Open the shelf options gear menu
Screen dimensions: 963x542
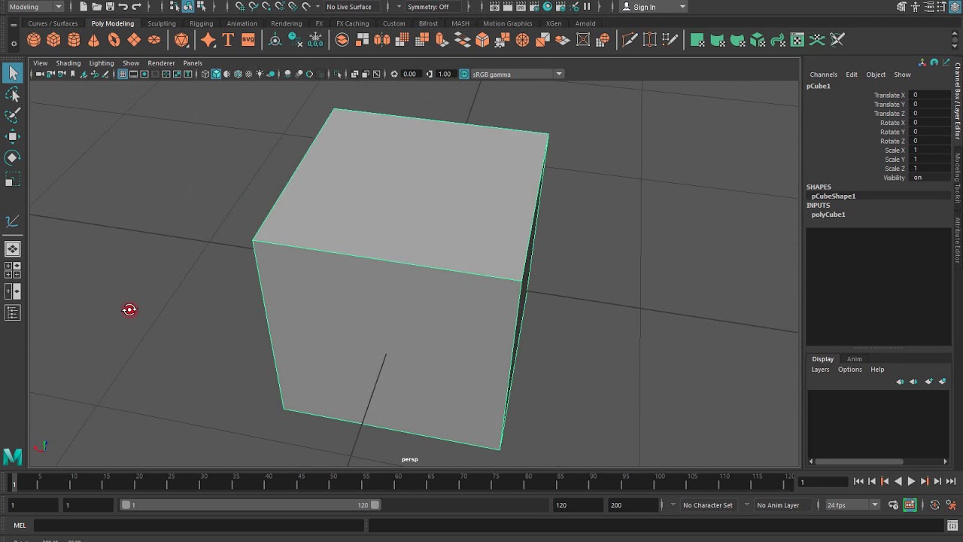coord(14,43)
